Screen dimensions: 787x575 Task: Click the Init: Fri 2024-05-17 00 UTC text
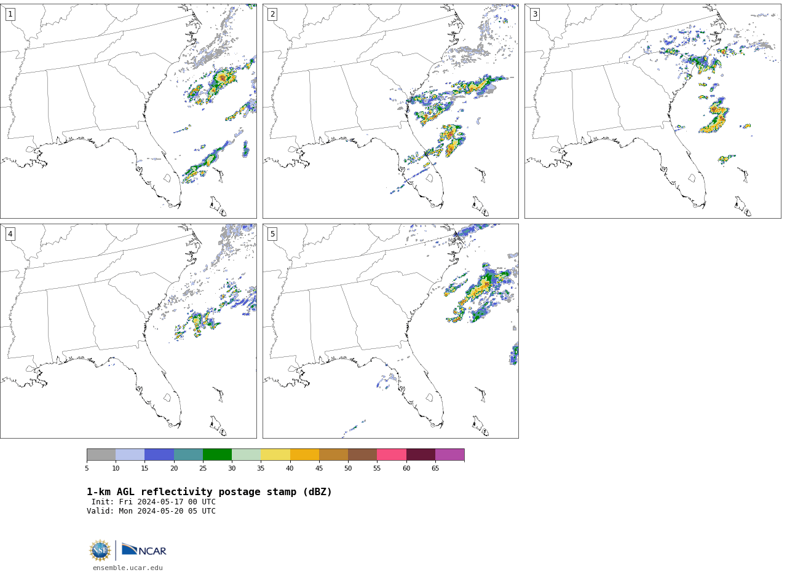154,502
